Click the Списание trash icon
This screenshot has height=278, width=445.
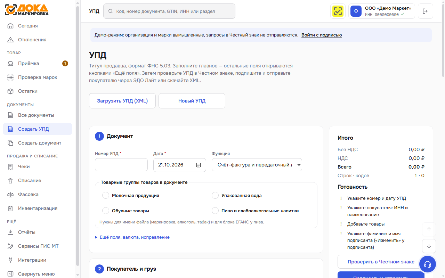[10, 180]
